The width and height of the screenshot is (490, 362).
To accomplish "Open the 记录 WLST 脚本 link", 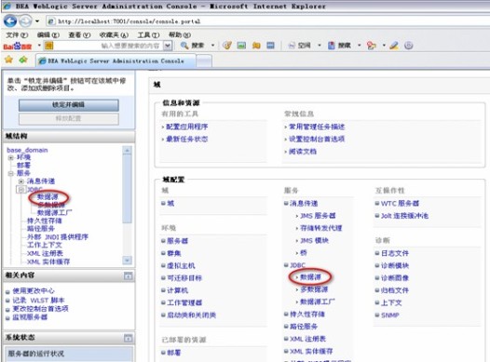I will pyautogui.click(x=38, y=301).
